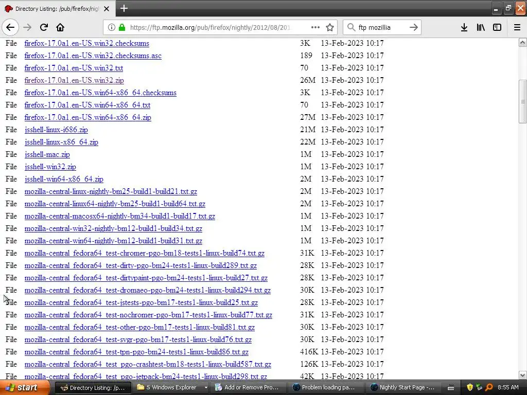This screenshot has width=527, height=395.
Task: Open firefox-17.0a1.en-US.win32.txt link
Action: 74,68
